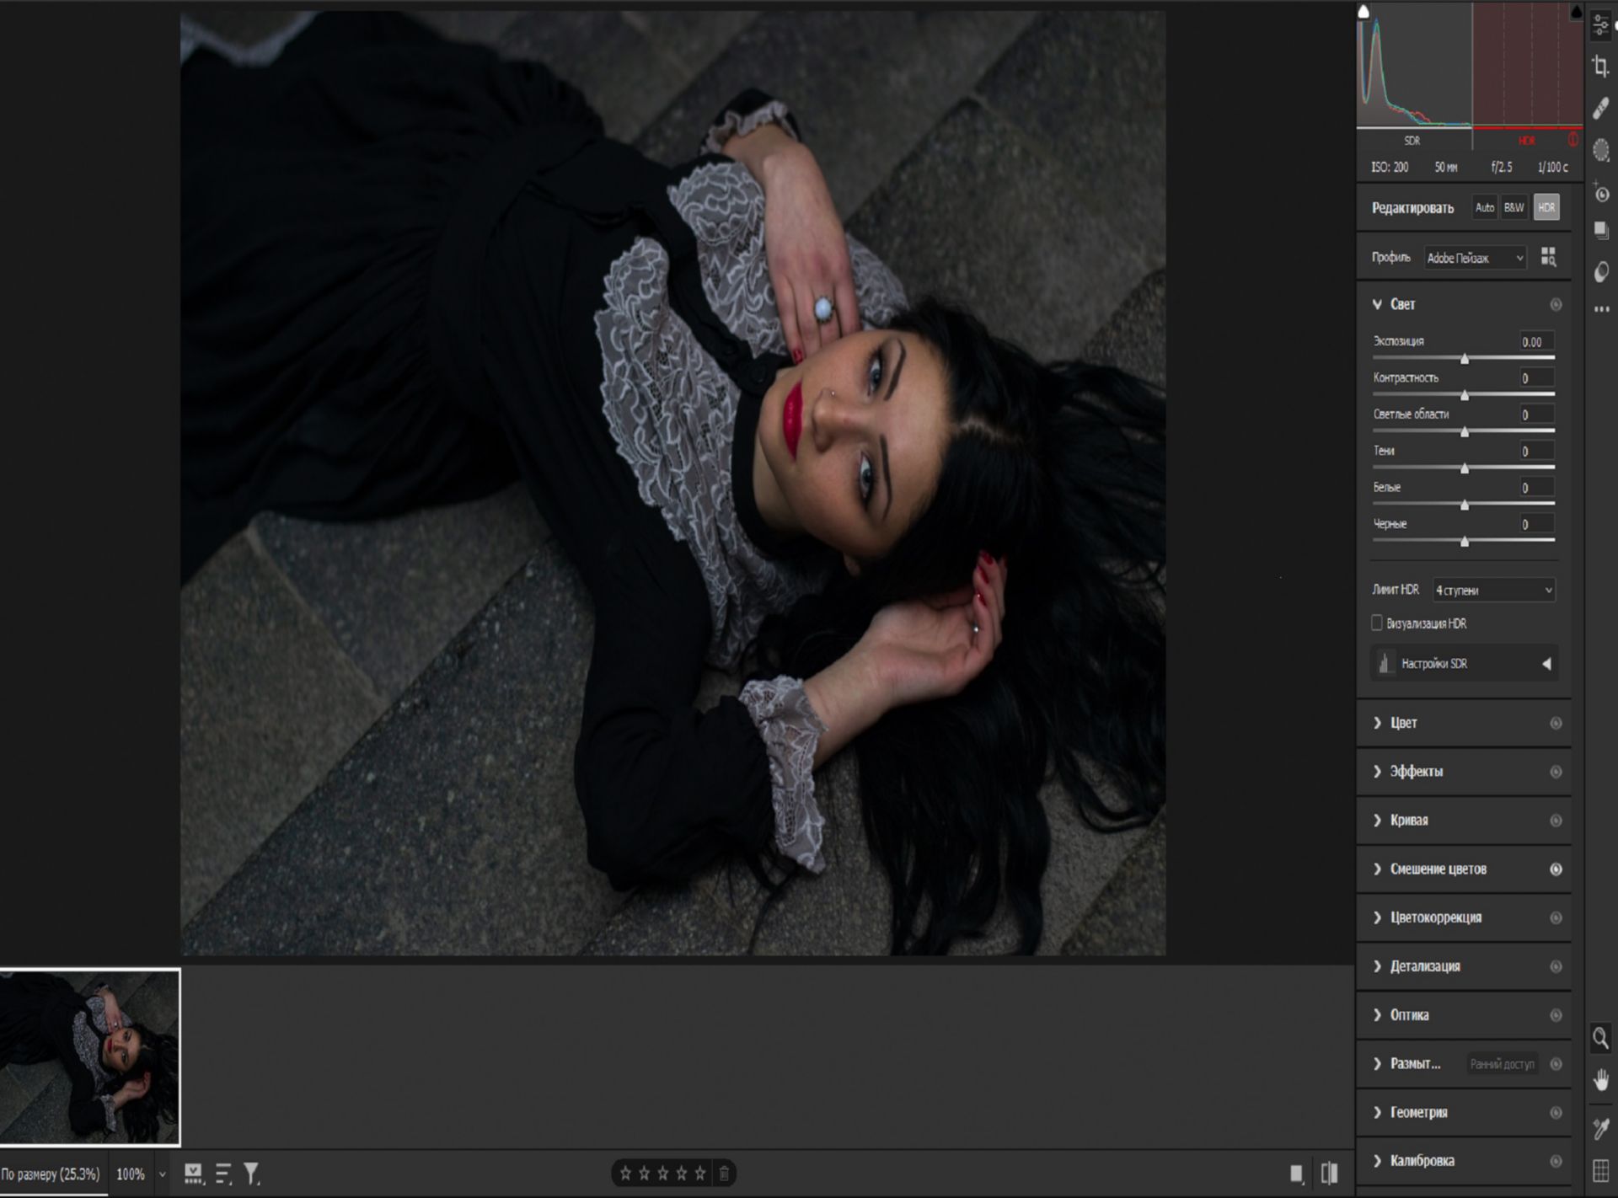This screenshot has width=1618, height=1198.
Task: Toggle highlight clipping warning in histogram
Action: [x=1576, y=11]
